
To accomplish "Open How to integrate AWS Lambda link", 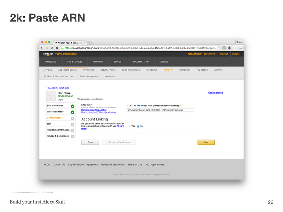I will point(99,112).
